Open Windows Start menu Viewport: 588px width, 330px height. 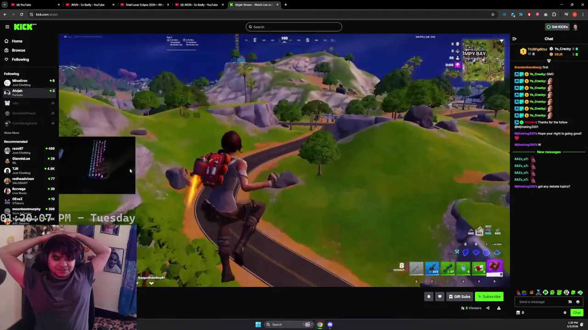[x=258, y=324]
